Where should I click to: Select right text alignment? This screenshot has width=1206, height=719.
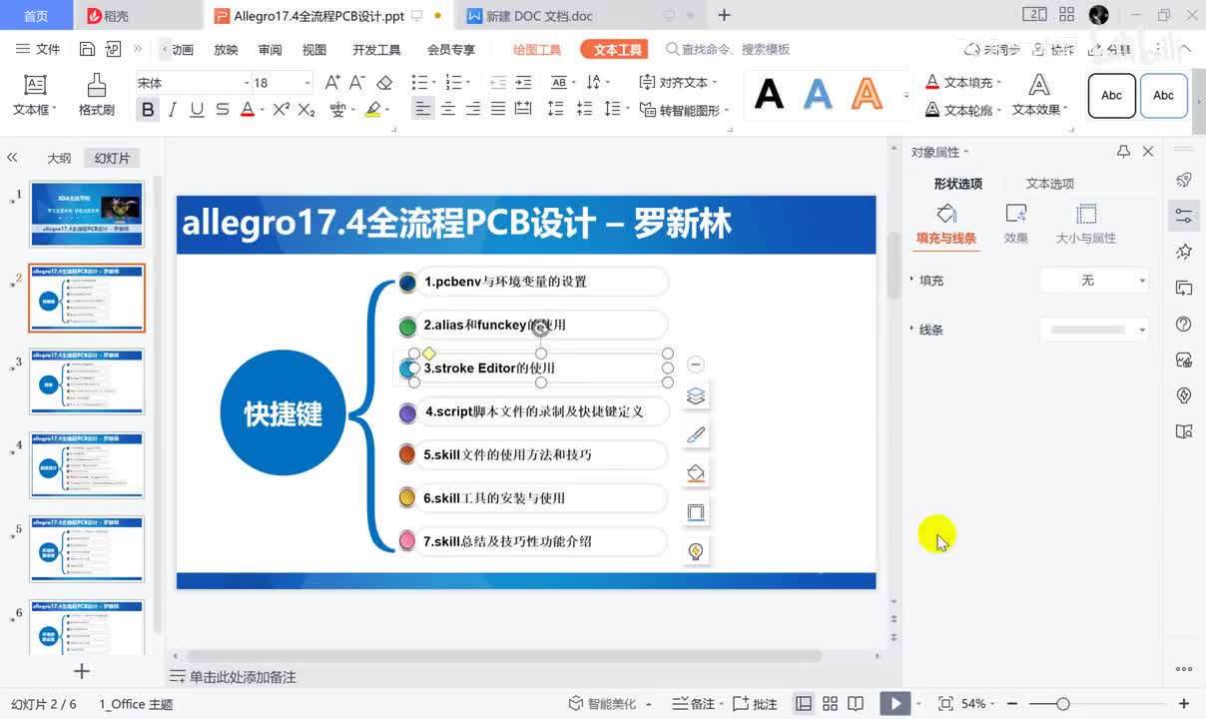coord(473,110)
